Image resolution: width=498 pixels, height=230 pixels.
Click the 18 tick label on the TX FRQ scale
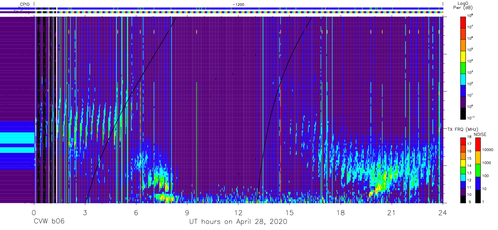[470, 138]
